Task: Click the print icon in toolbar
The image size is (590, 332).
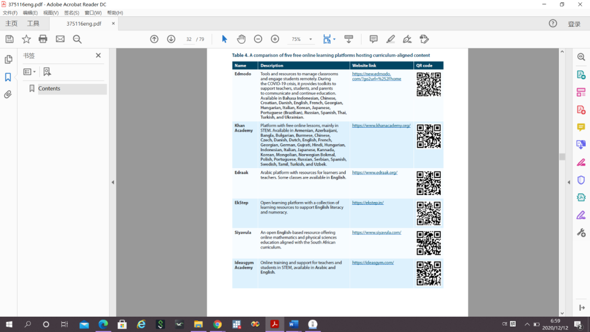Action: (x=43, y=39)
